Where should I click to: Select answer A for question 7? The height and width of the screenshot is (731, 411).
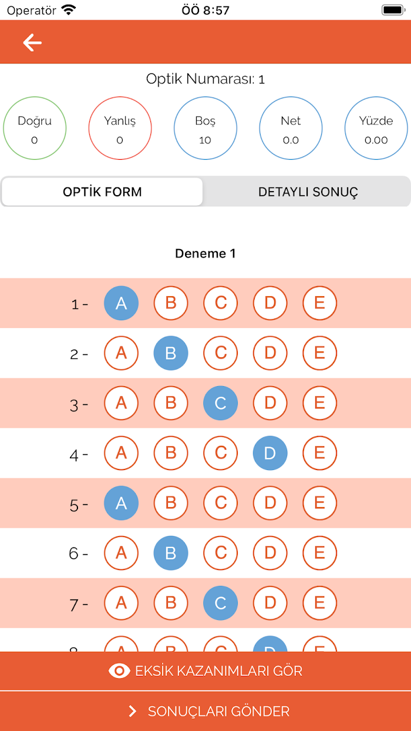[x=121, y=603]
